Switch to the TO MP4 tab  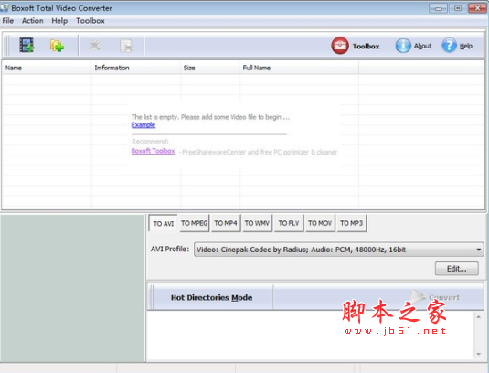[x=226, y=223]
